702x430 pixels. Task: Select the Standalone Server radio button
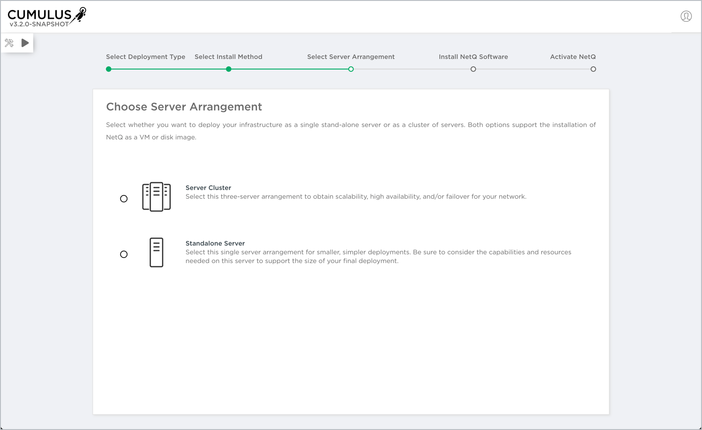click(x=124, y=254)
